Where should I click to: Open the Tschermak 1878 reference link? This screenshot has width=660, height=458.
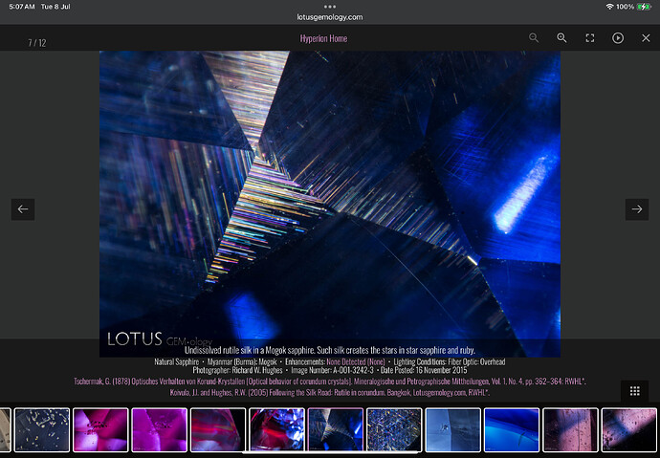pyautogui.click(x=330, y=382)
